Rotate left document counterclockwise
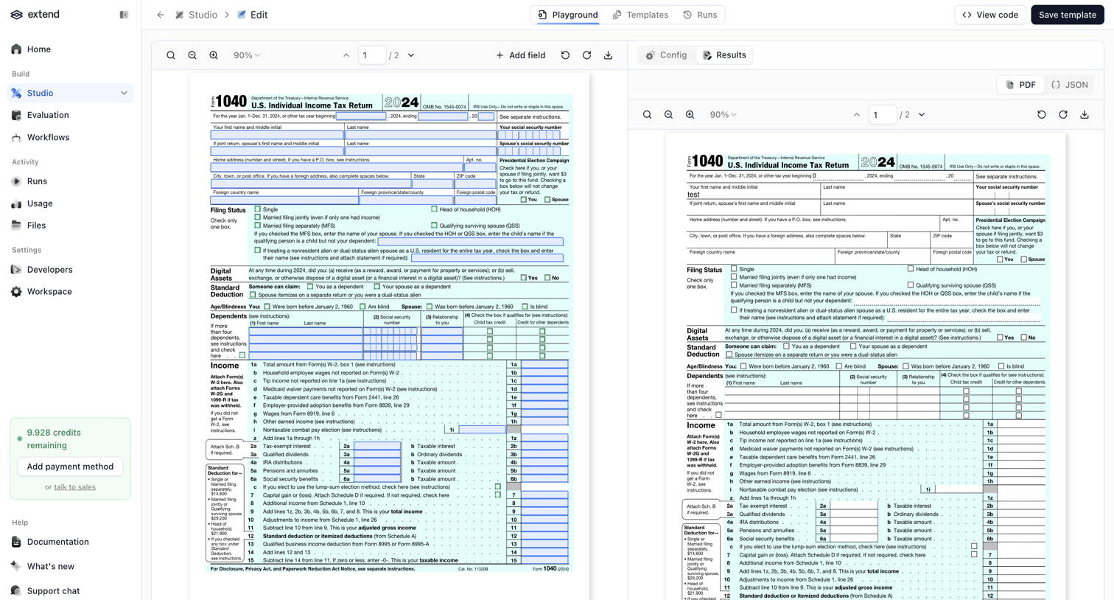The height and width of the screenshot is (600, 1114). click(x=565, y=55)
